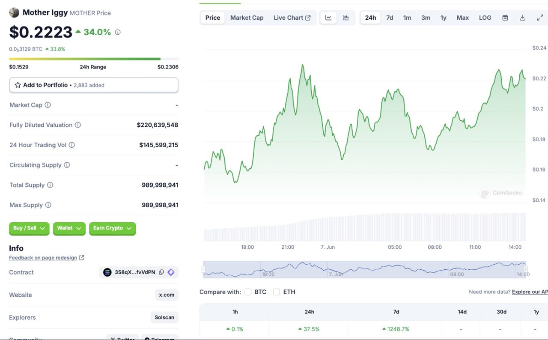Open the x.com website link

pos(167,295)
